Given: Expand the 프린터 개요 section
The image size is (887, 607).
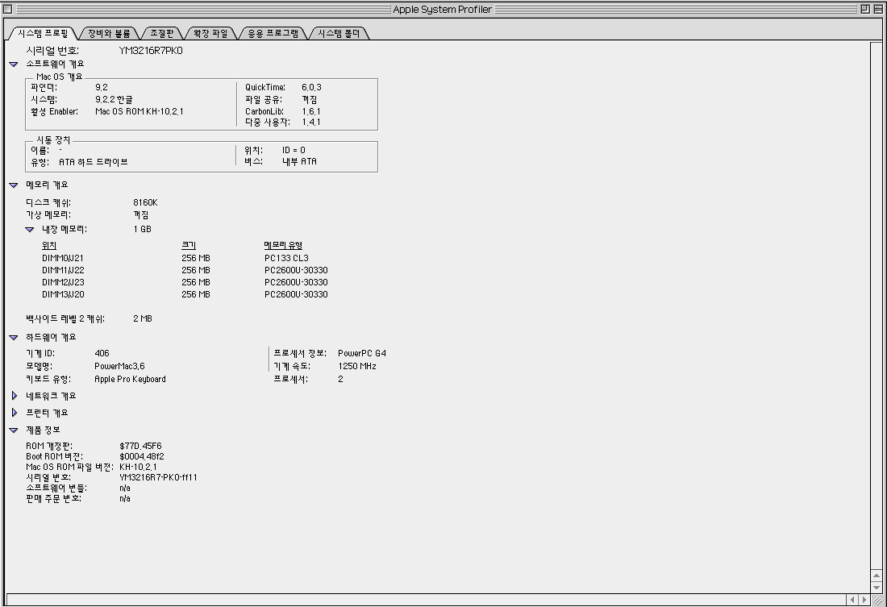Looking at the screenshot, I should pyautogui.click(x=14, y=413).
